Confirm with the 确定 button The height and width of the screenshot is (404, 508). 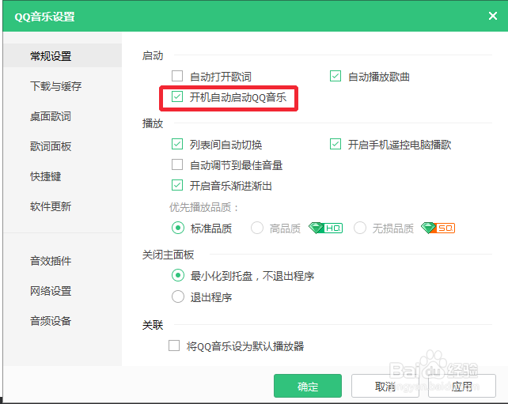[x=308, y=386]
